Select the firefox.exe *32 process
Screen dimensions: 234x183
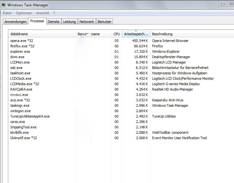pyautogui.click(x=22, y=46)
